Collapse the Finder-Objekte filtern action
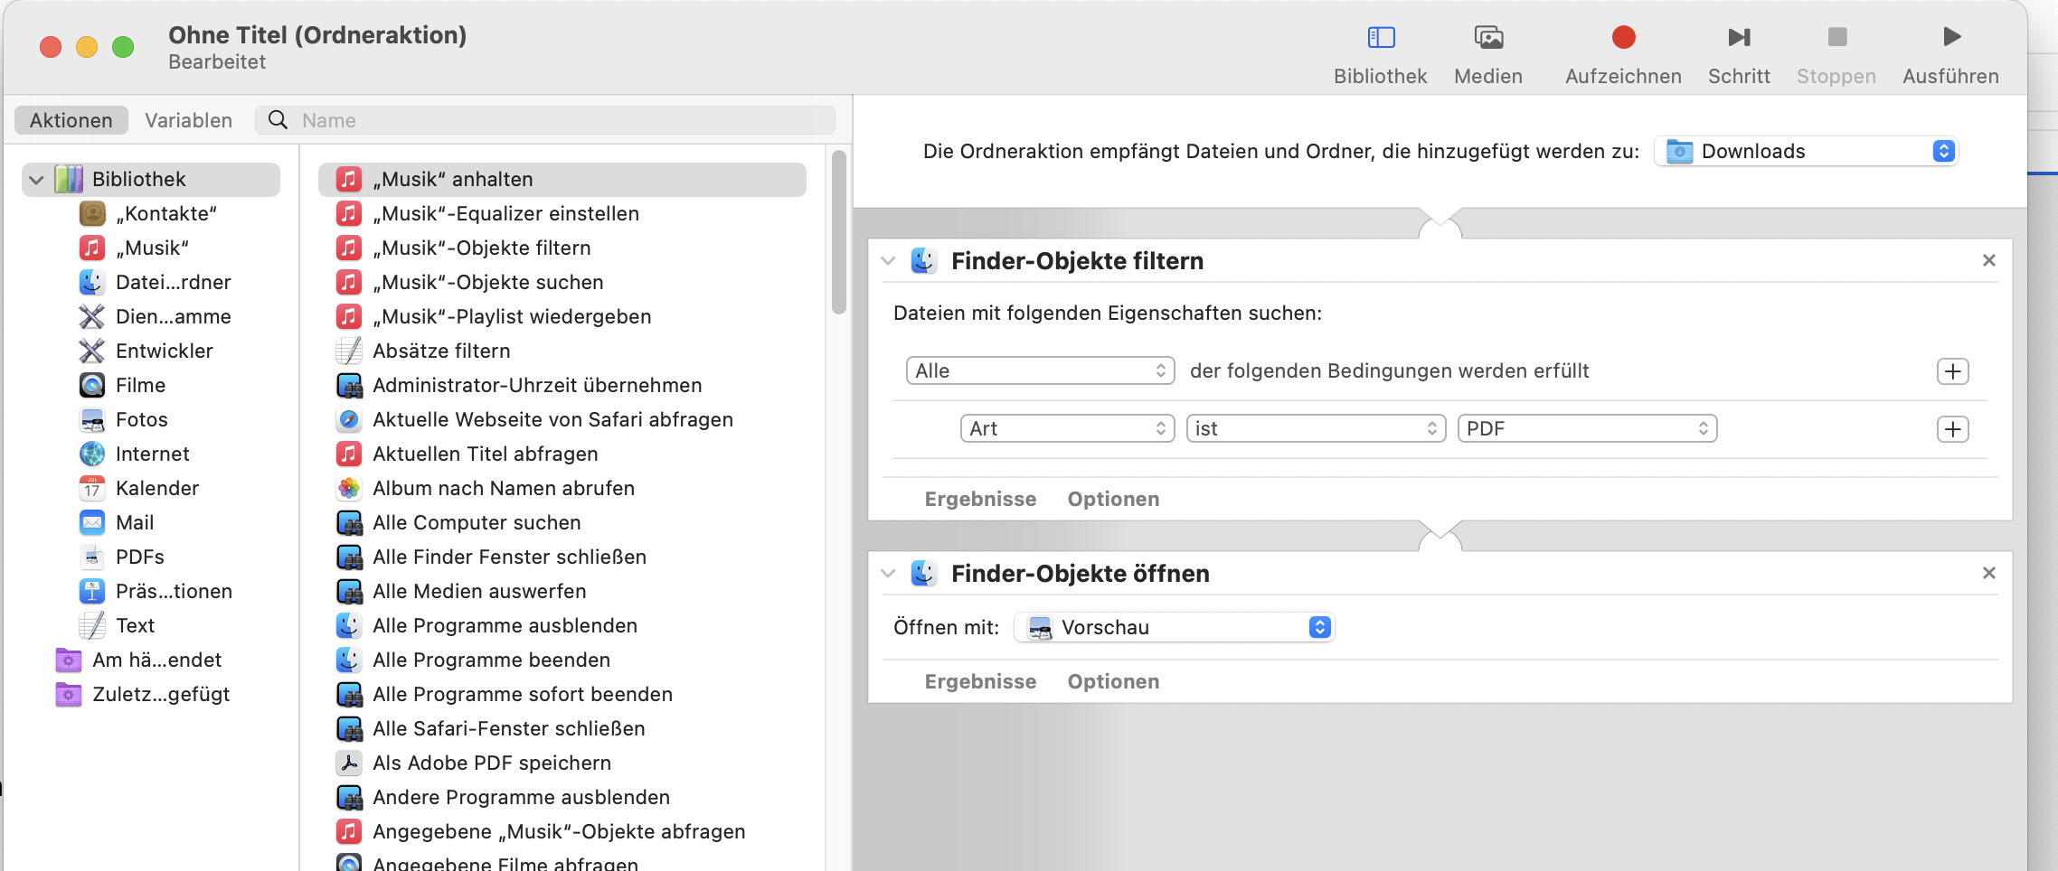This screenshot has height=871, width=2058. [x=888, y=261]
